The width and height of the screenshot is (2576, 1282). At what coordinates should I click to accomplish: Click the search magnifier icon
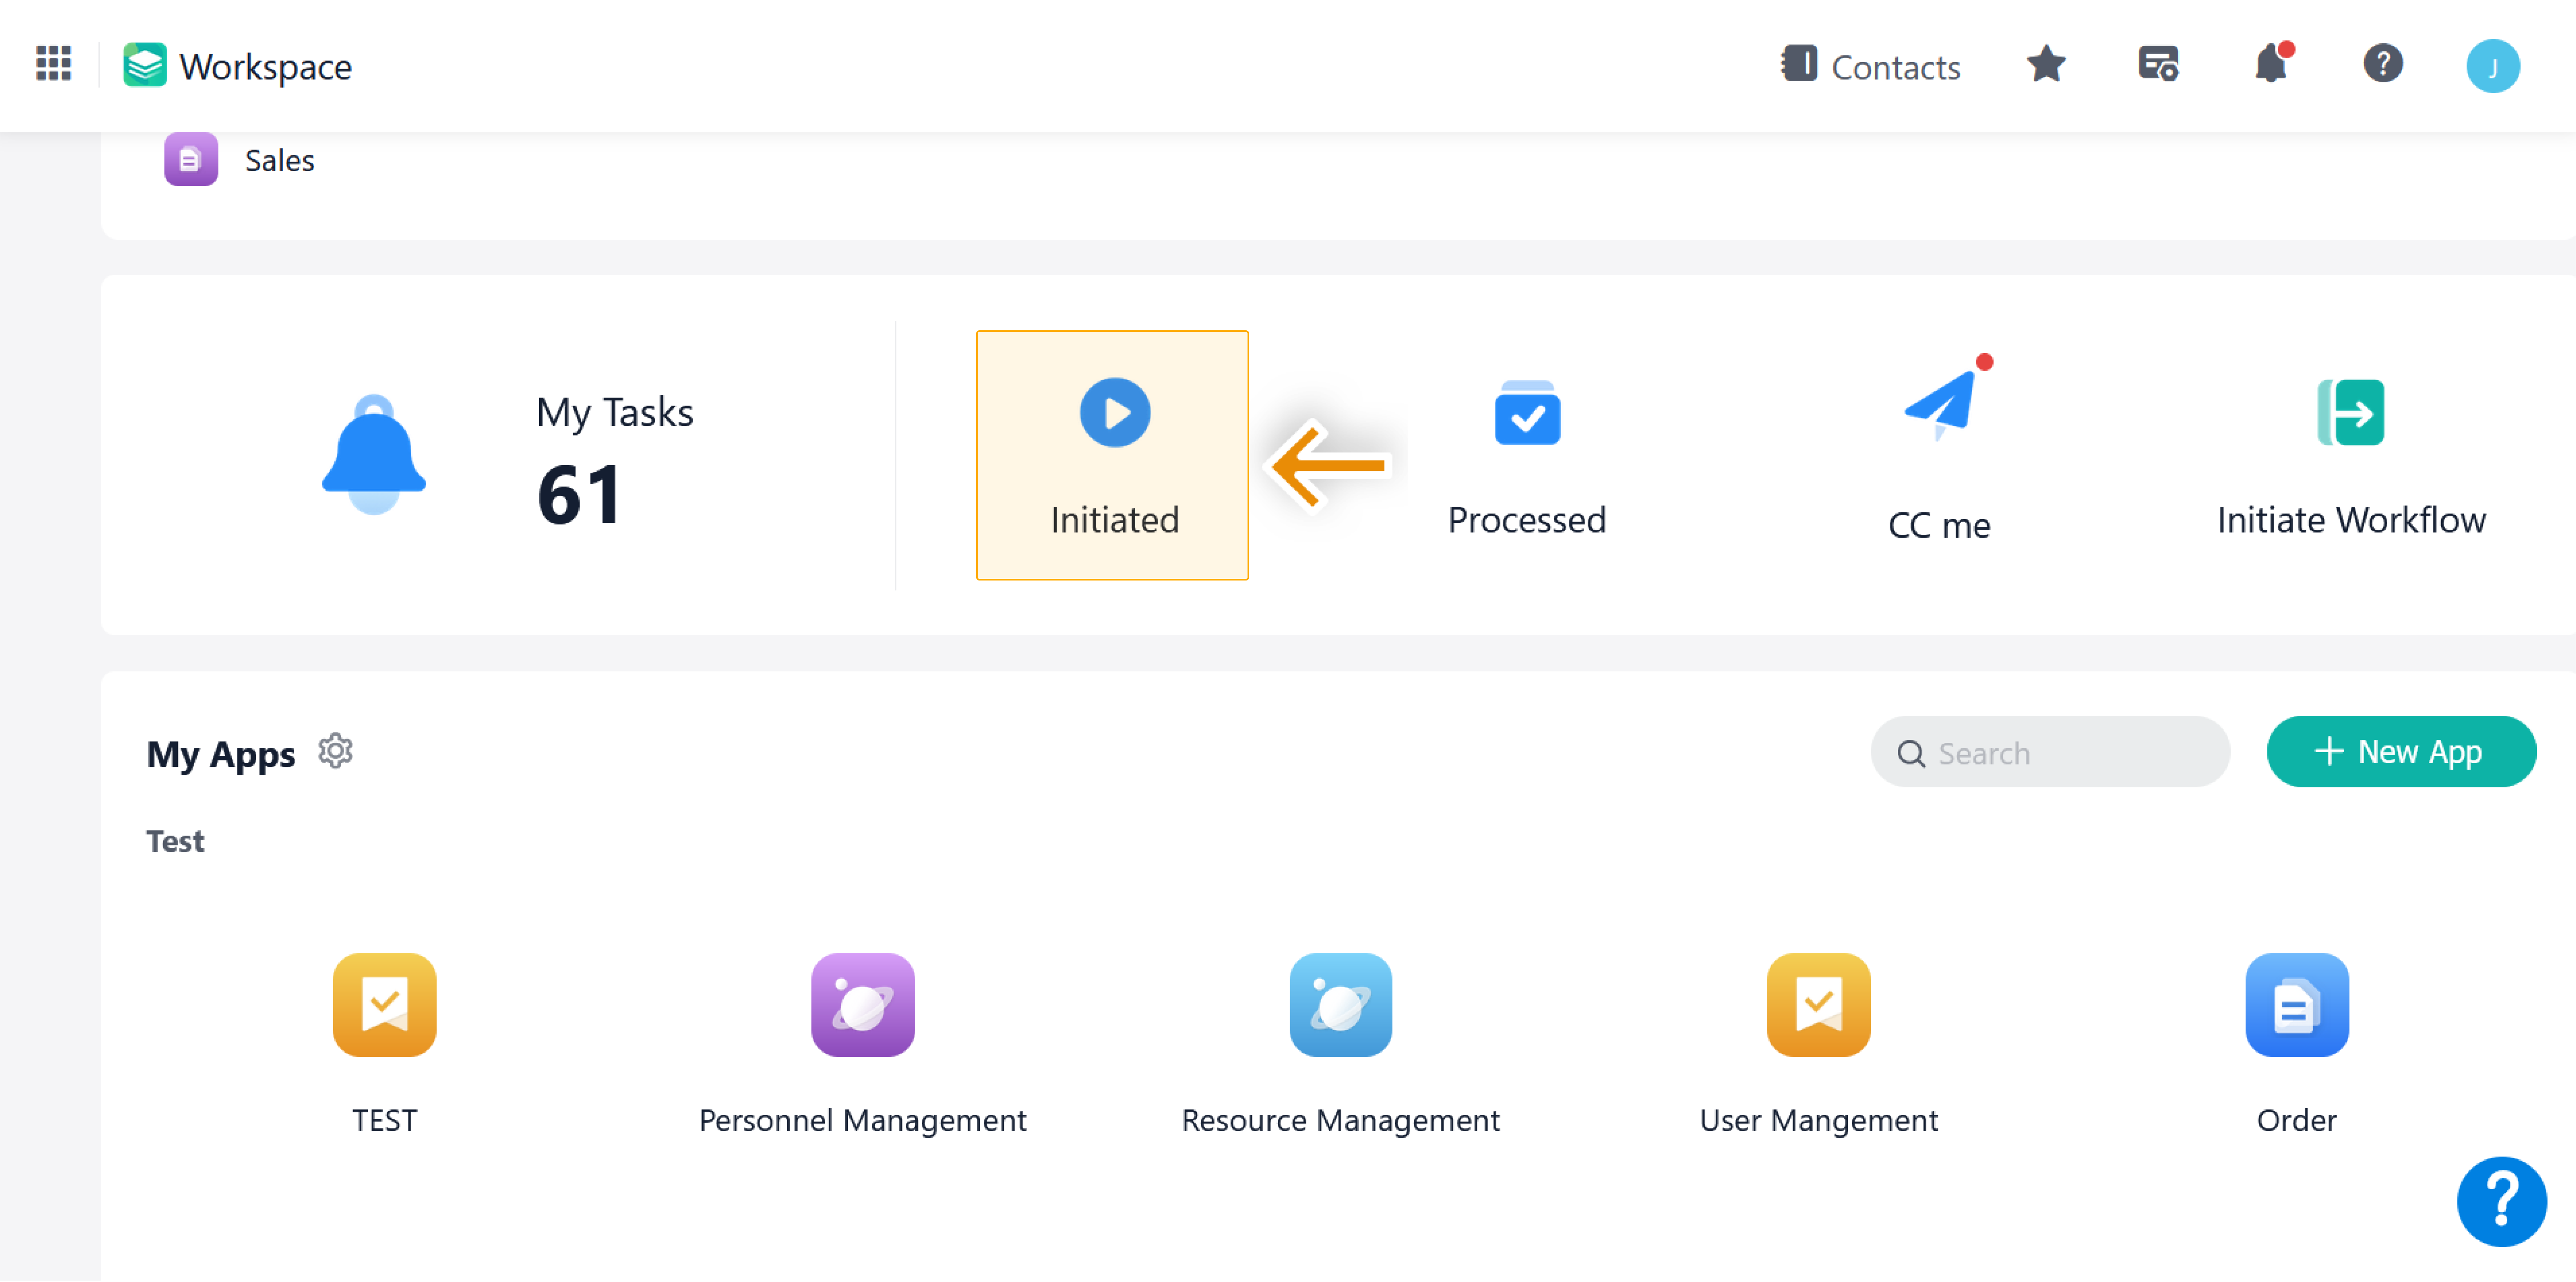[1910, 753]
